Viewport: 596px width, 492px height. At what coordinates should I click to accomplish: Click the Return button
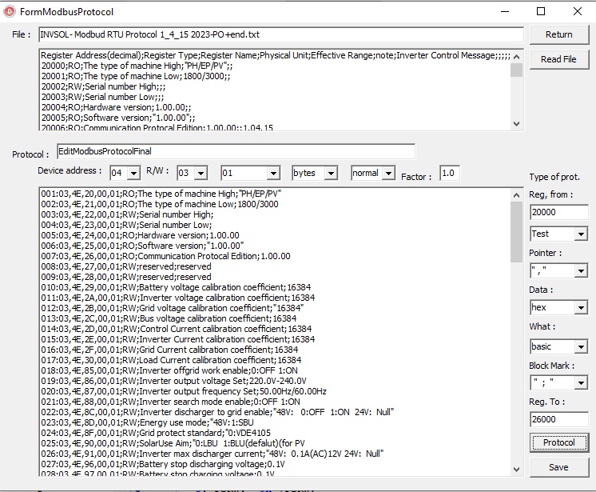click(558, 34)
